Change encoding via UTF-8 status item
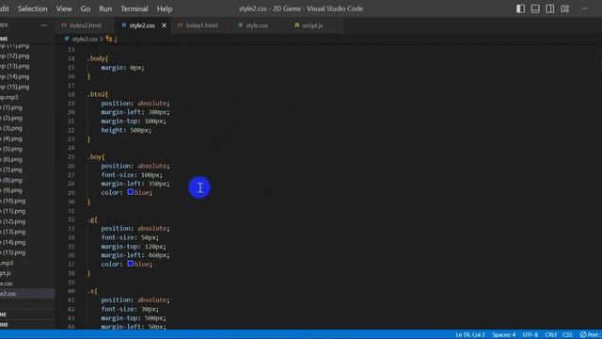Screen dimensions: 602x339 point(531,335)
